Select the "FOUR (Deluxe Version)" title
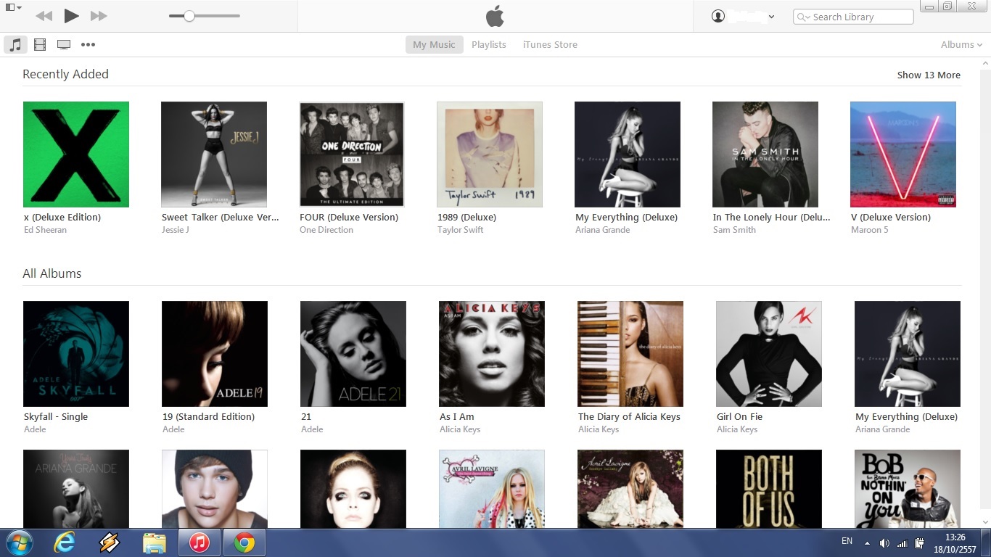The width and height of the screenshot is (991, 557). point(349,217)
